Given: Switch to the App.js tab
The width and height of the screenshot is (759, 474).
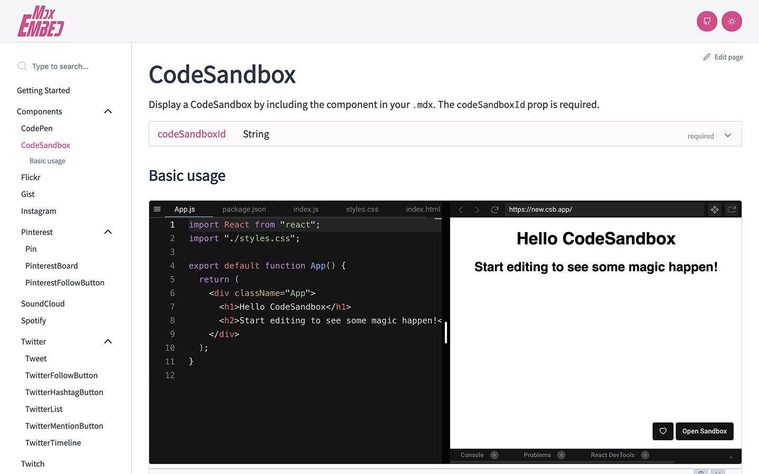Looking at the screenshot, I should pyautogui.click(x=184, y=209).
